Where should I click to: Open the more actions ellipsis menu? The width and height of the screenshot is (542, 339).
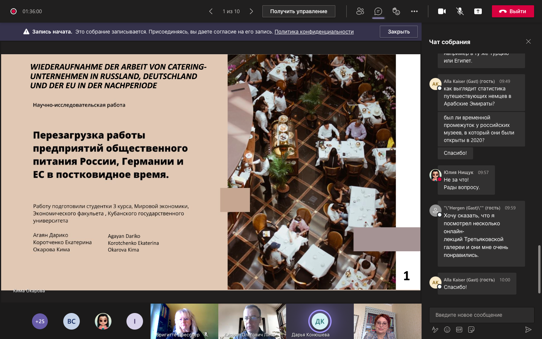pyautogui.click(x=414, y=11)
